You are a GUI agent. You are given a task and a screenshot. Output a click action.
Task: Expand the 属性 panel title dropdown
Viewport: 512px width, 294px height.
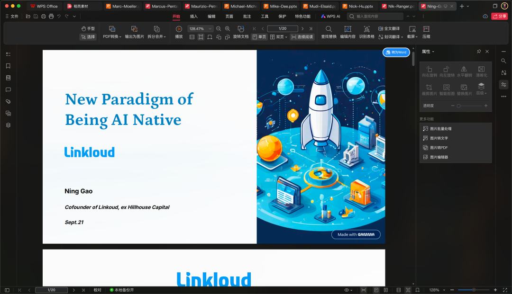(x=433, y=52)
